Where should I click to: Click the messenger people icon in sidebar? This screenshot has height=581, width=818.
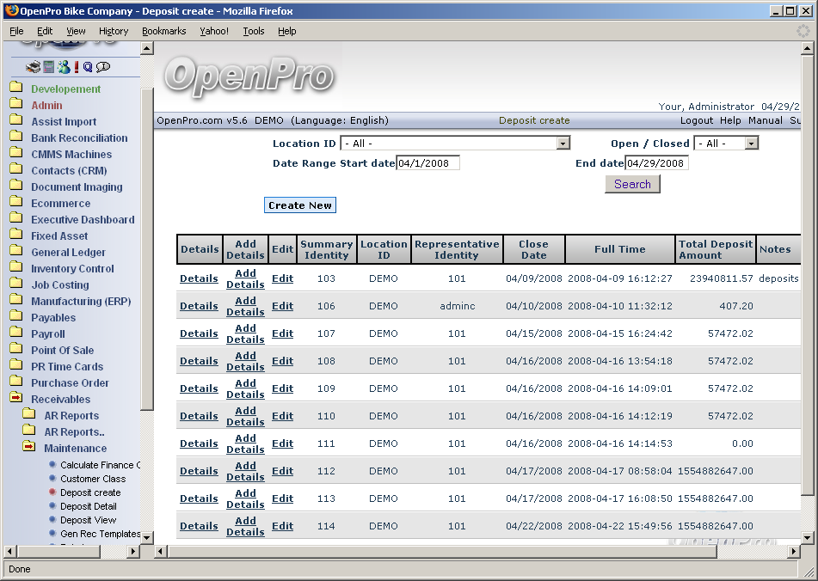[x=63, y=67]
